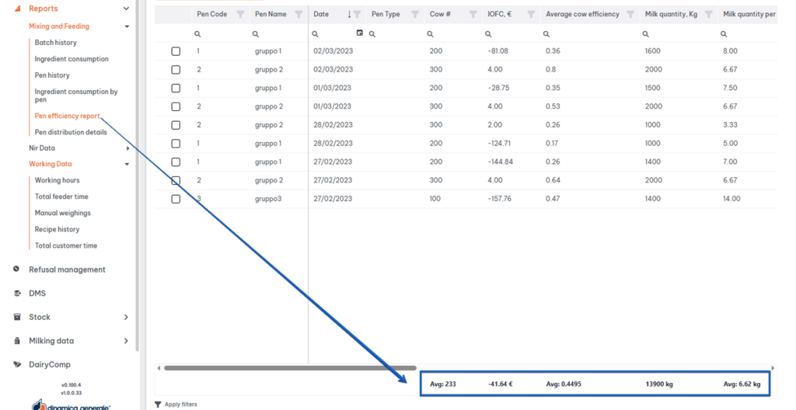Expand the Nir Data submenu arrow
Screen dimensions: 796x410
[127, 148]
